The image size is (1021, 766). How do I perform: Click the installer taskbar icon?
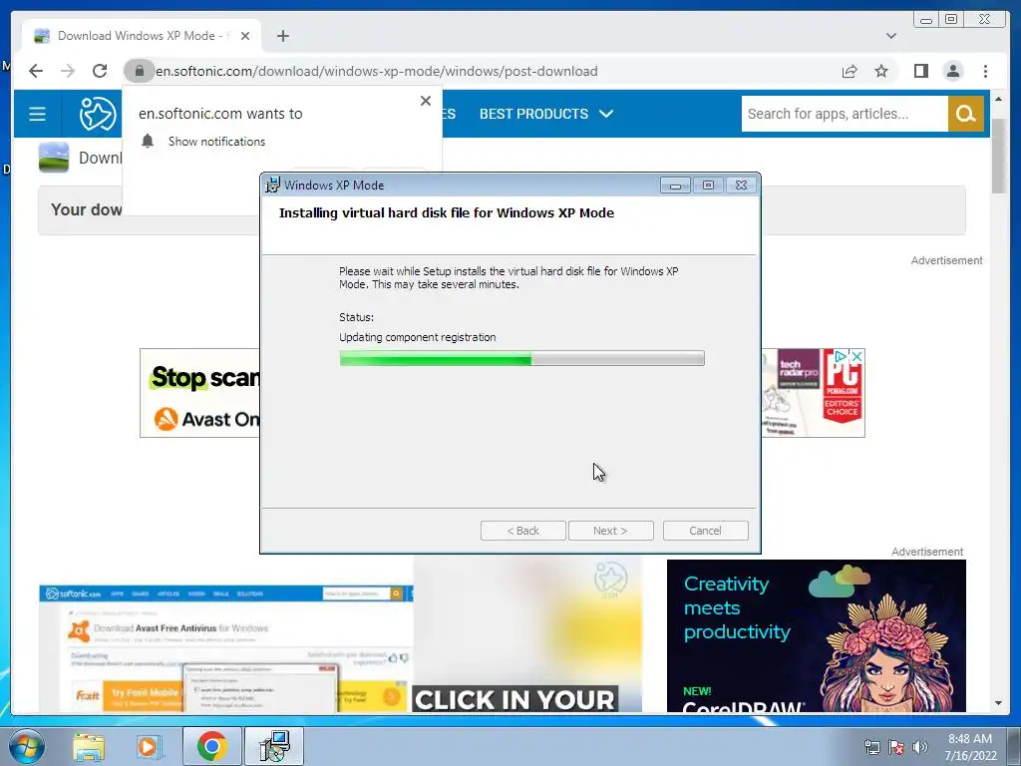pyautogui.click(x=274, y=746)
